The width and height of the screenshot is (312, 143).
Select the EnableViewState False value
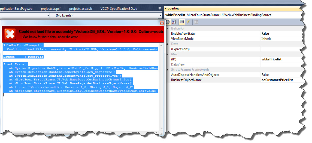point(281,34)
